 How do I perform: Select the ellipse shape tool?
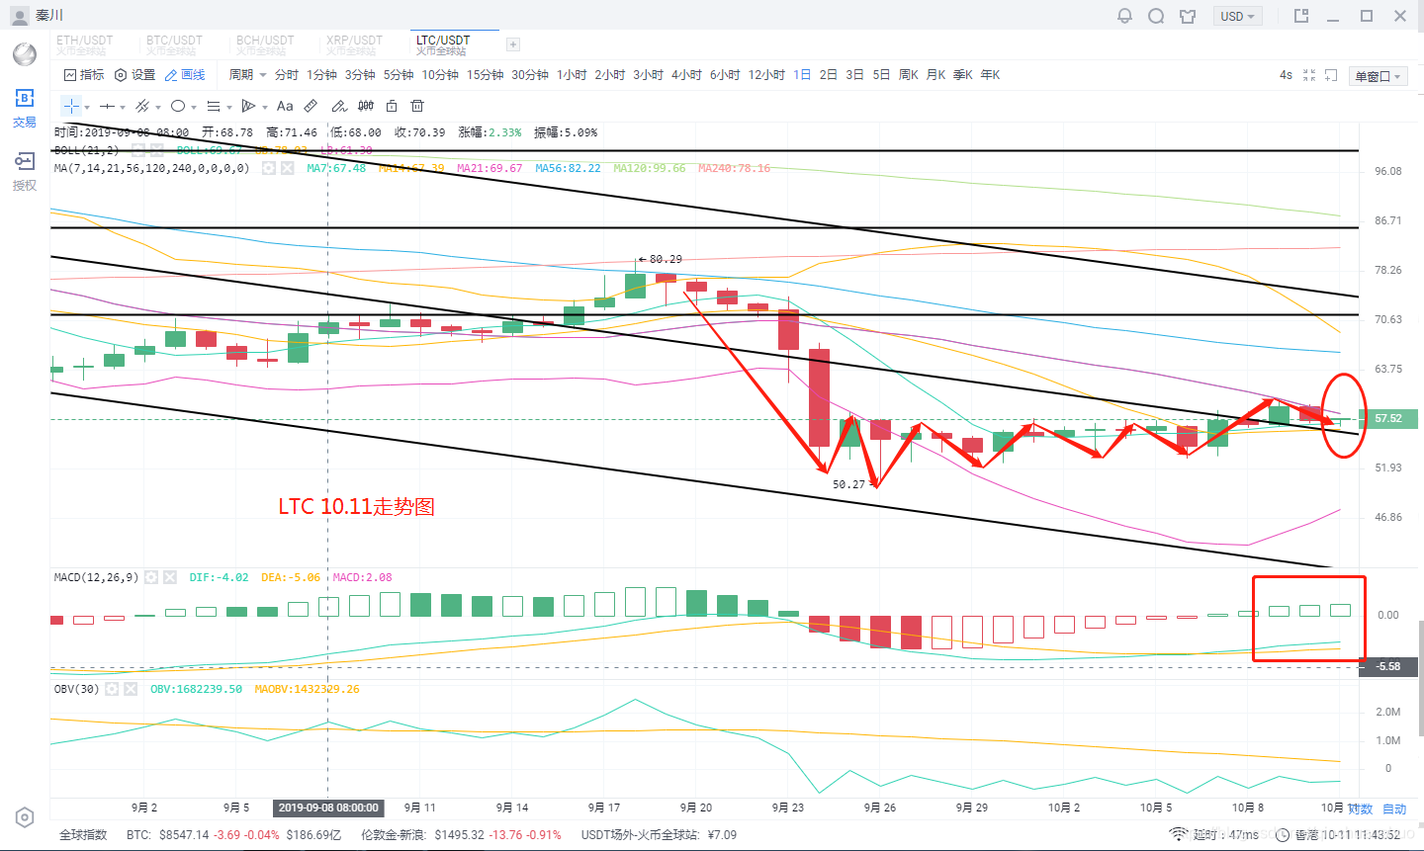click(178, 106)
